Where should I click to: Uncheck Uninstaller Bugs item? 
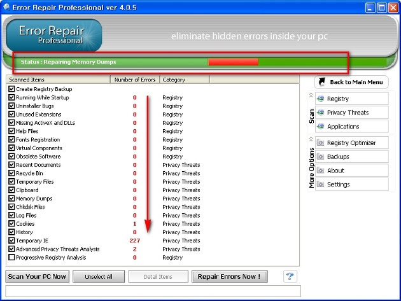tap(11, 106)
